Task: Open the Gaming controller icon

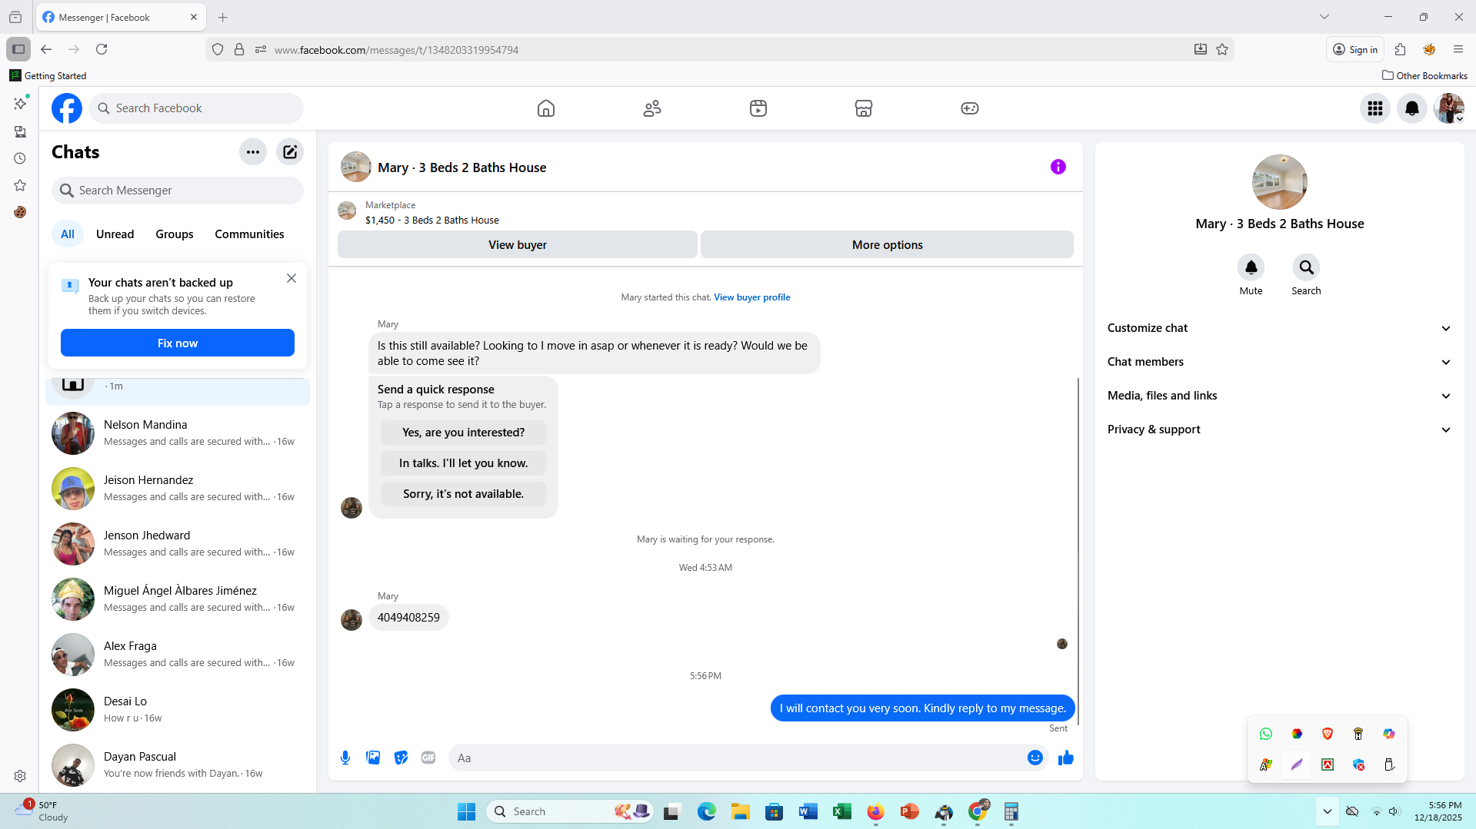Action: (970, 108)
